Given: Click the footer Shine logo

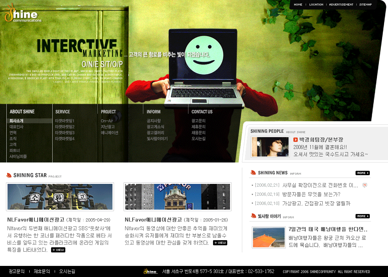Looking at the screenshot, I should pyautogui.click(x=150, y=271).
